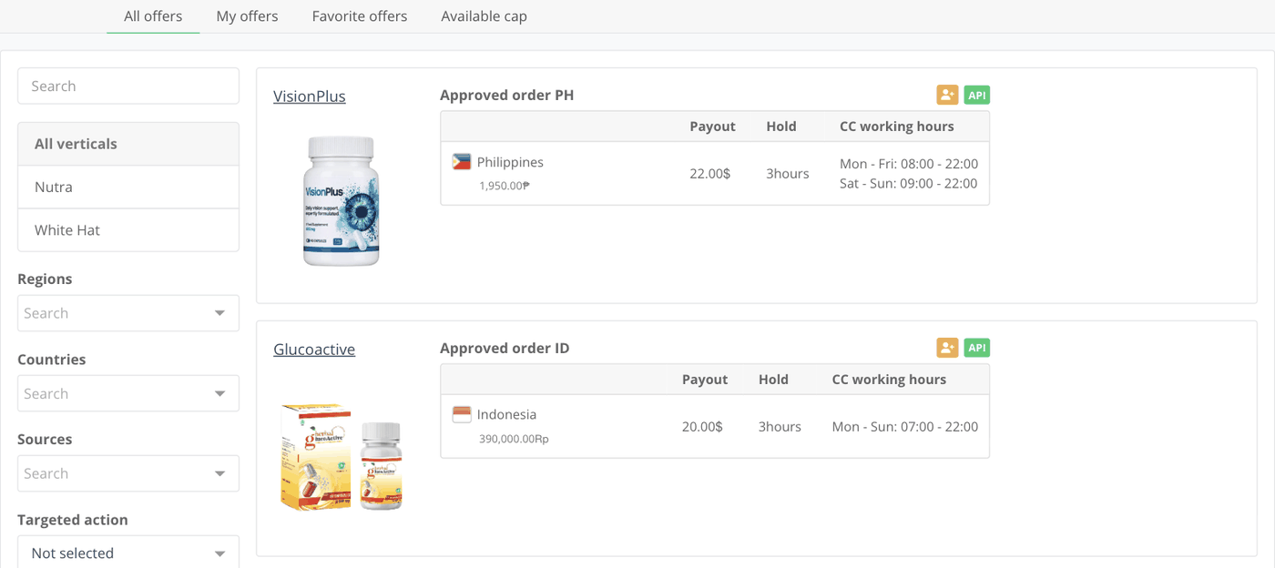Click the Glucoactive green API badge
The width and height of the screenshot is (1275, 568).
tap(976, 348)
